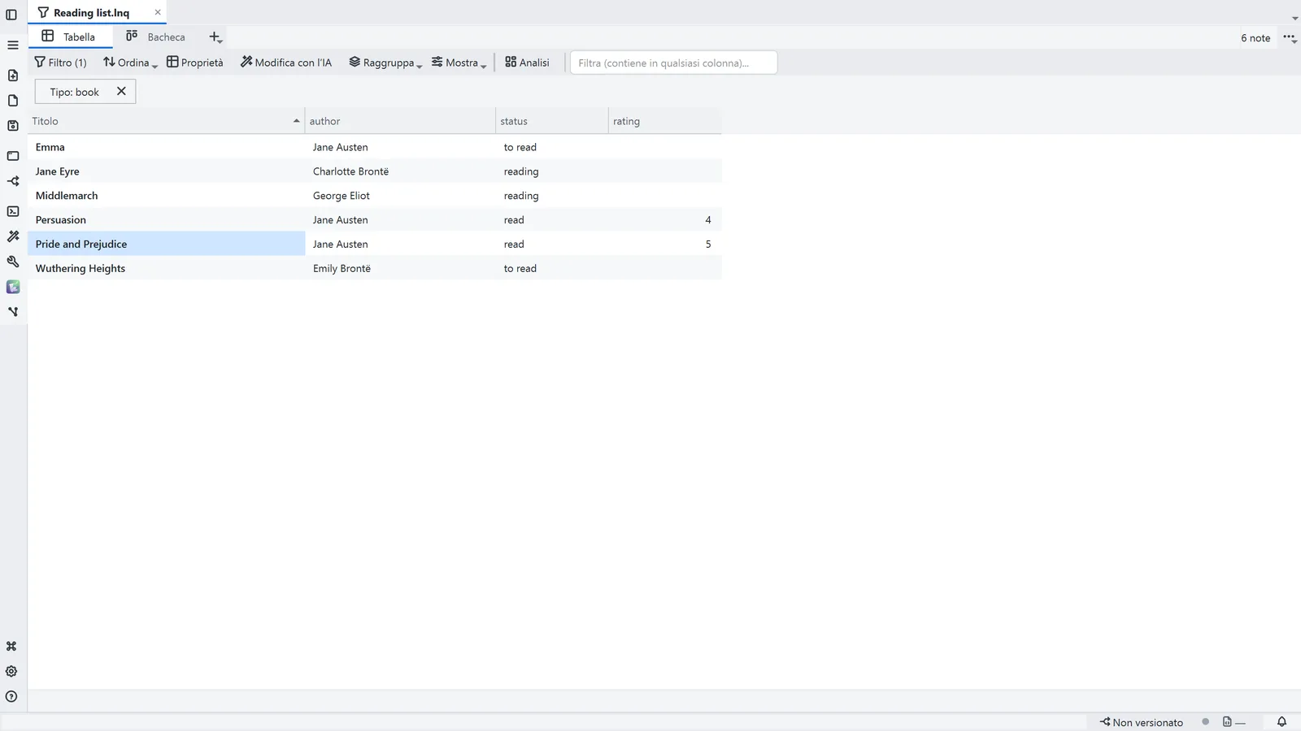Click 'Charlotte Brontë' author cell
The image size is (1301, 731).
click(350, 171)
